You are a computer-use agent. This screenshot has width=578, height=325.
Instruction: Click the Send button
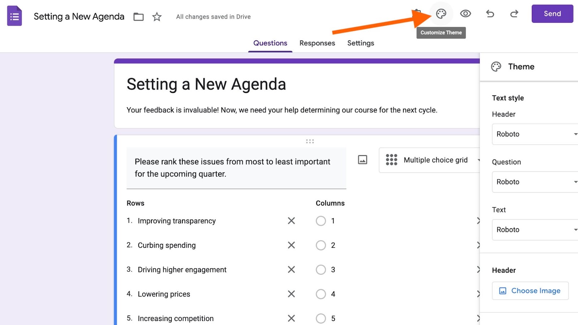coord(552,14)
